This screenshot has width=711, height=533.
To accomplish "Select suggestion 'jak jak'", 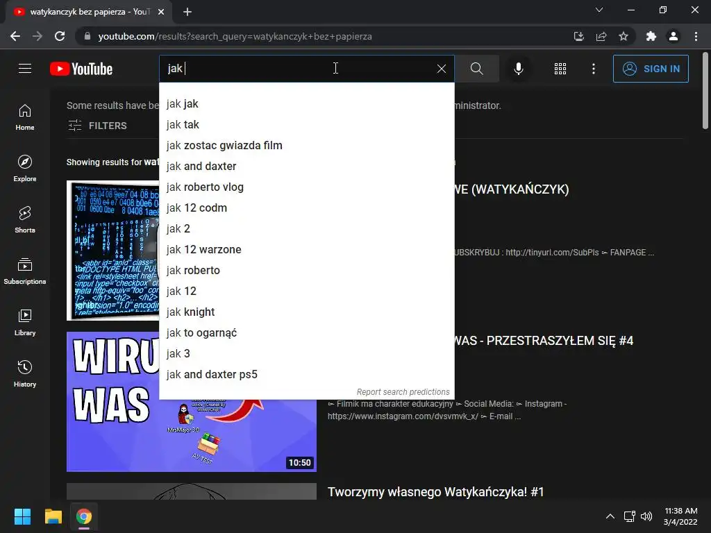I will [x=307, y=104].
